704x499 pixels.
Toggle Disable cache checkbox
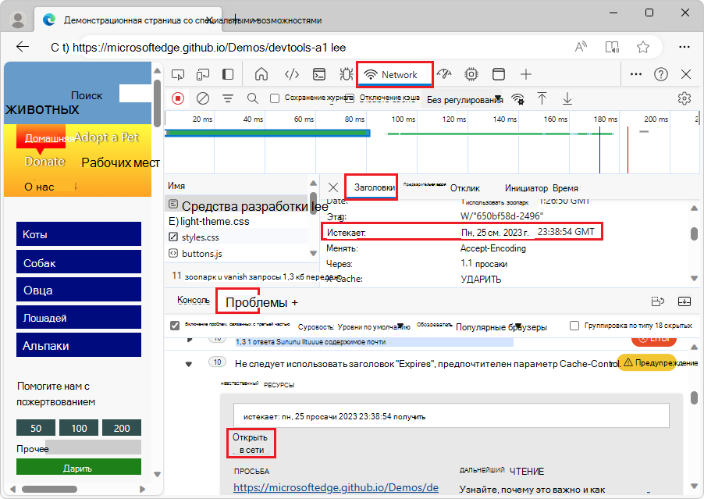(350, 98)
